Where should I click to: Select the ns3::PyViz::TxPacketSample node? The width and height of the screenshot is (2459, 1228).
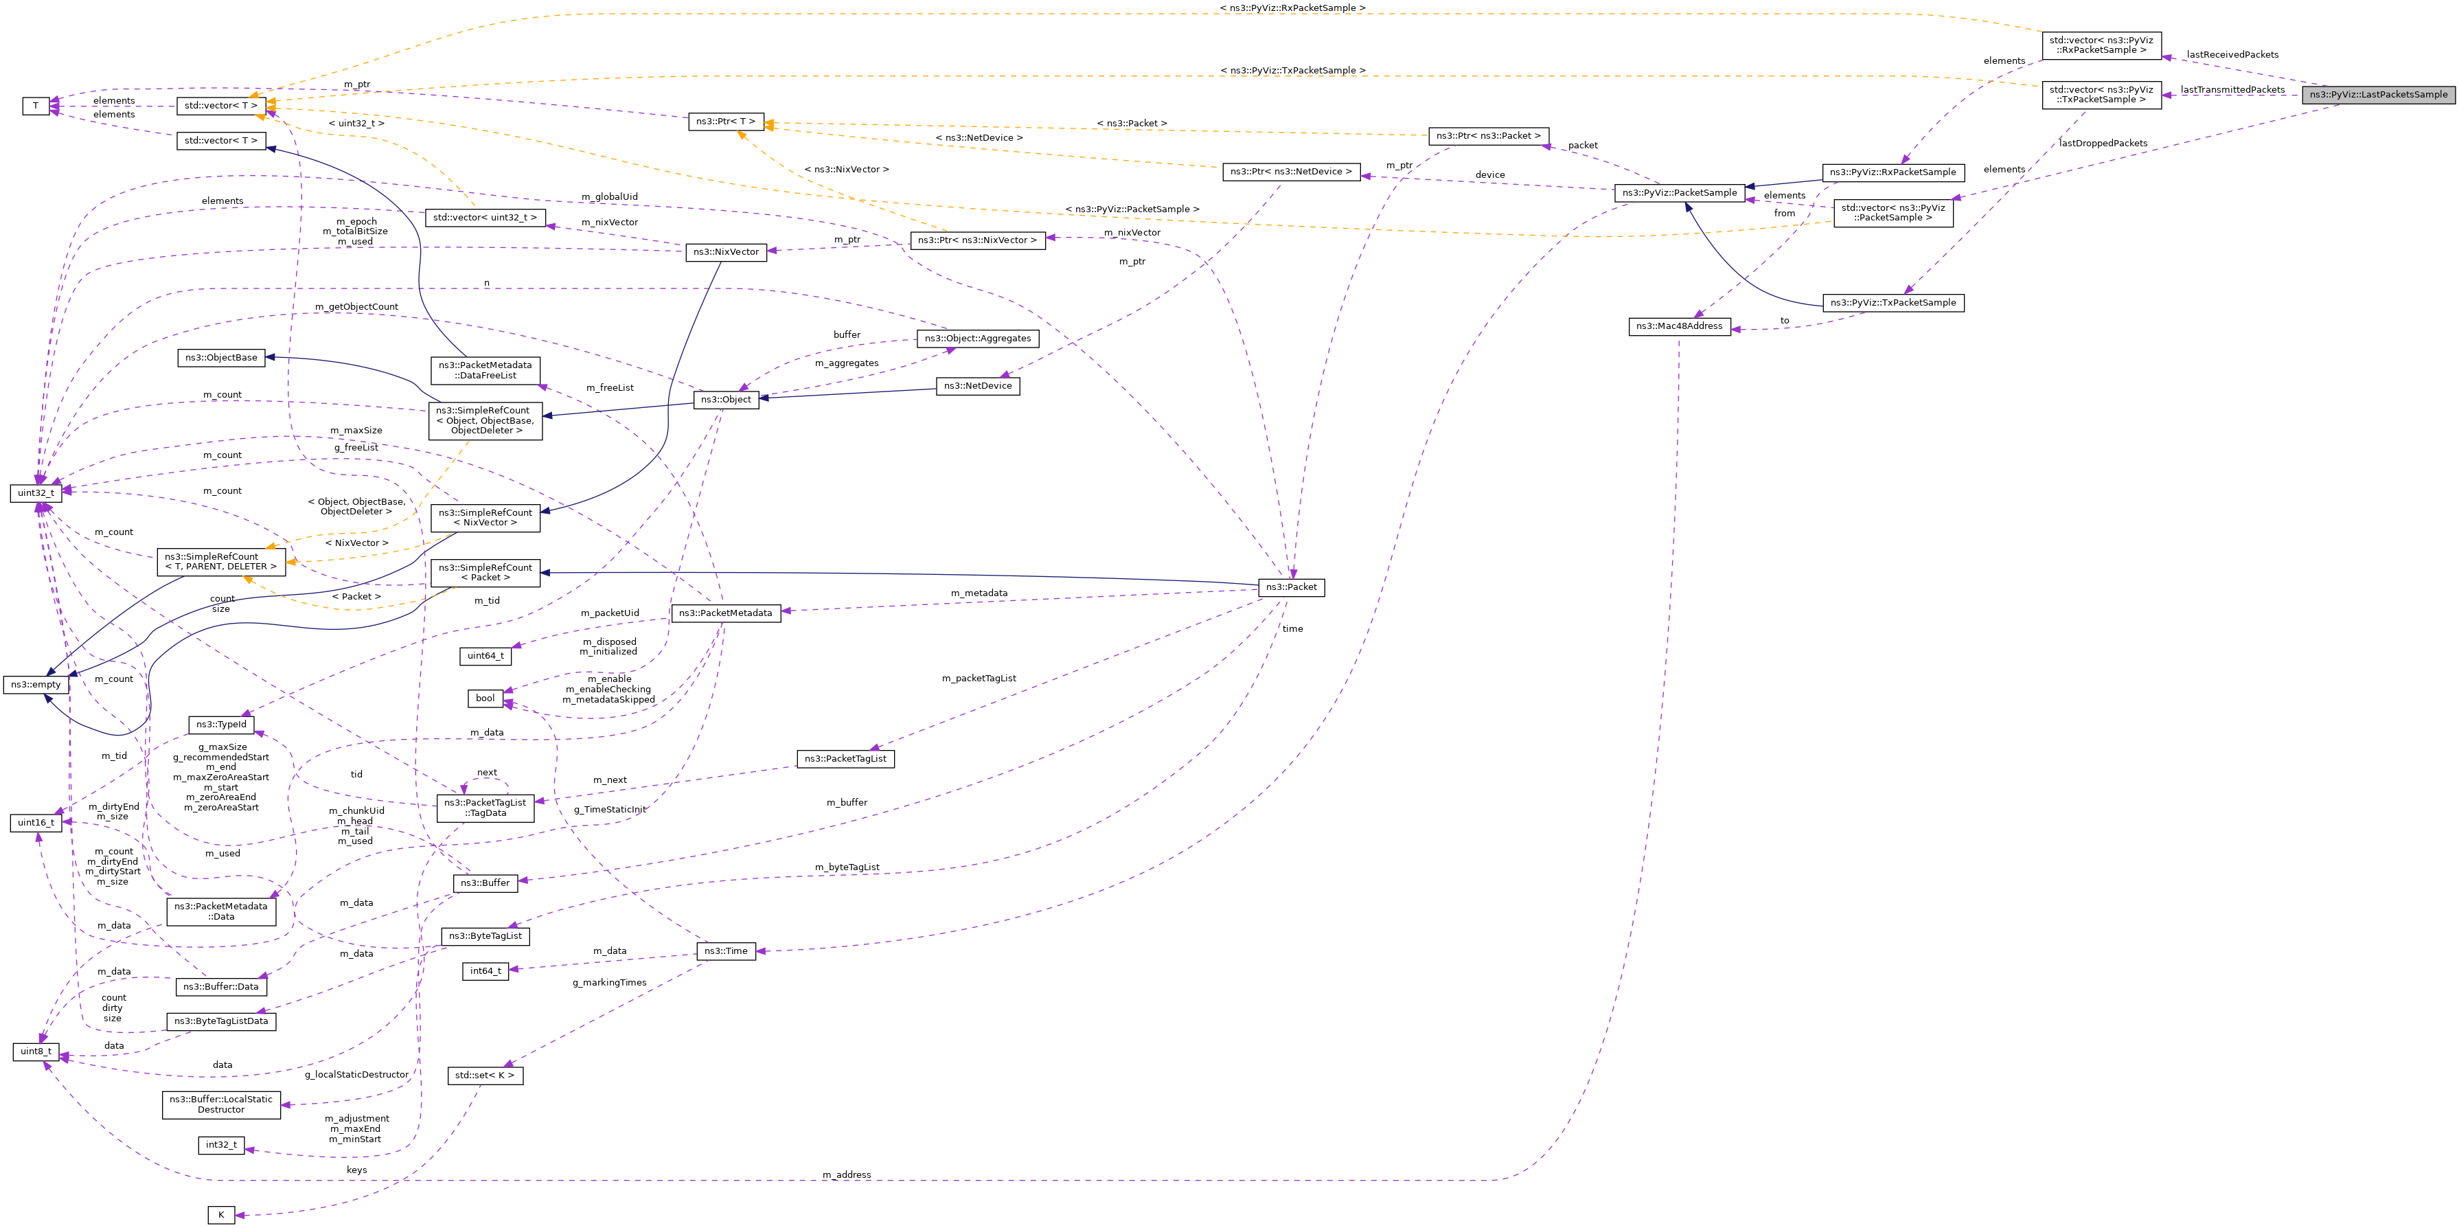point(1893,303)
